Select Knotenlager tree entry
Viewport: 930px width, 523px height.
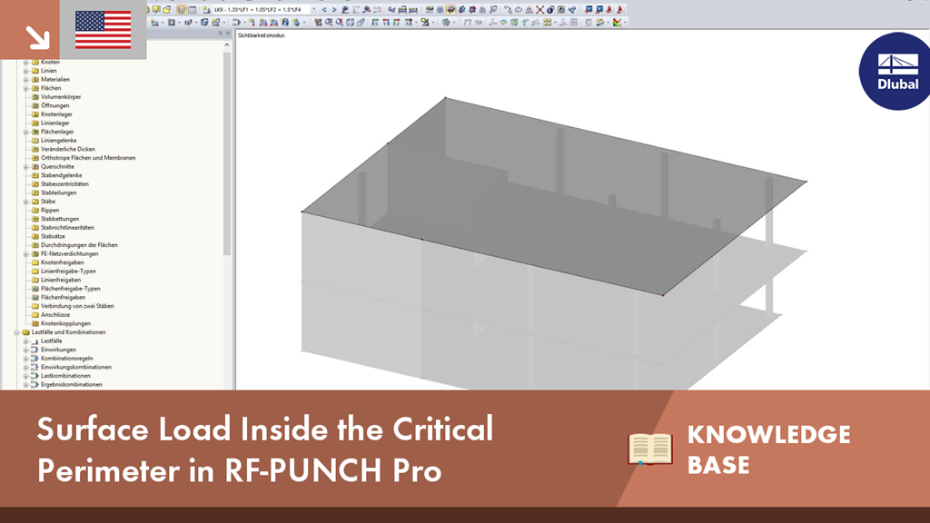point(56,114)
